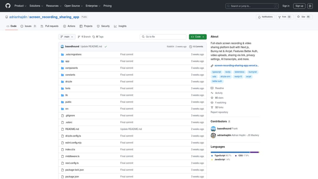Switch to the Code tab
Screen dimensions: 318x179
(11, 26)
